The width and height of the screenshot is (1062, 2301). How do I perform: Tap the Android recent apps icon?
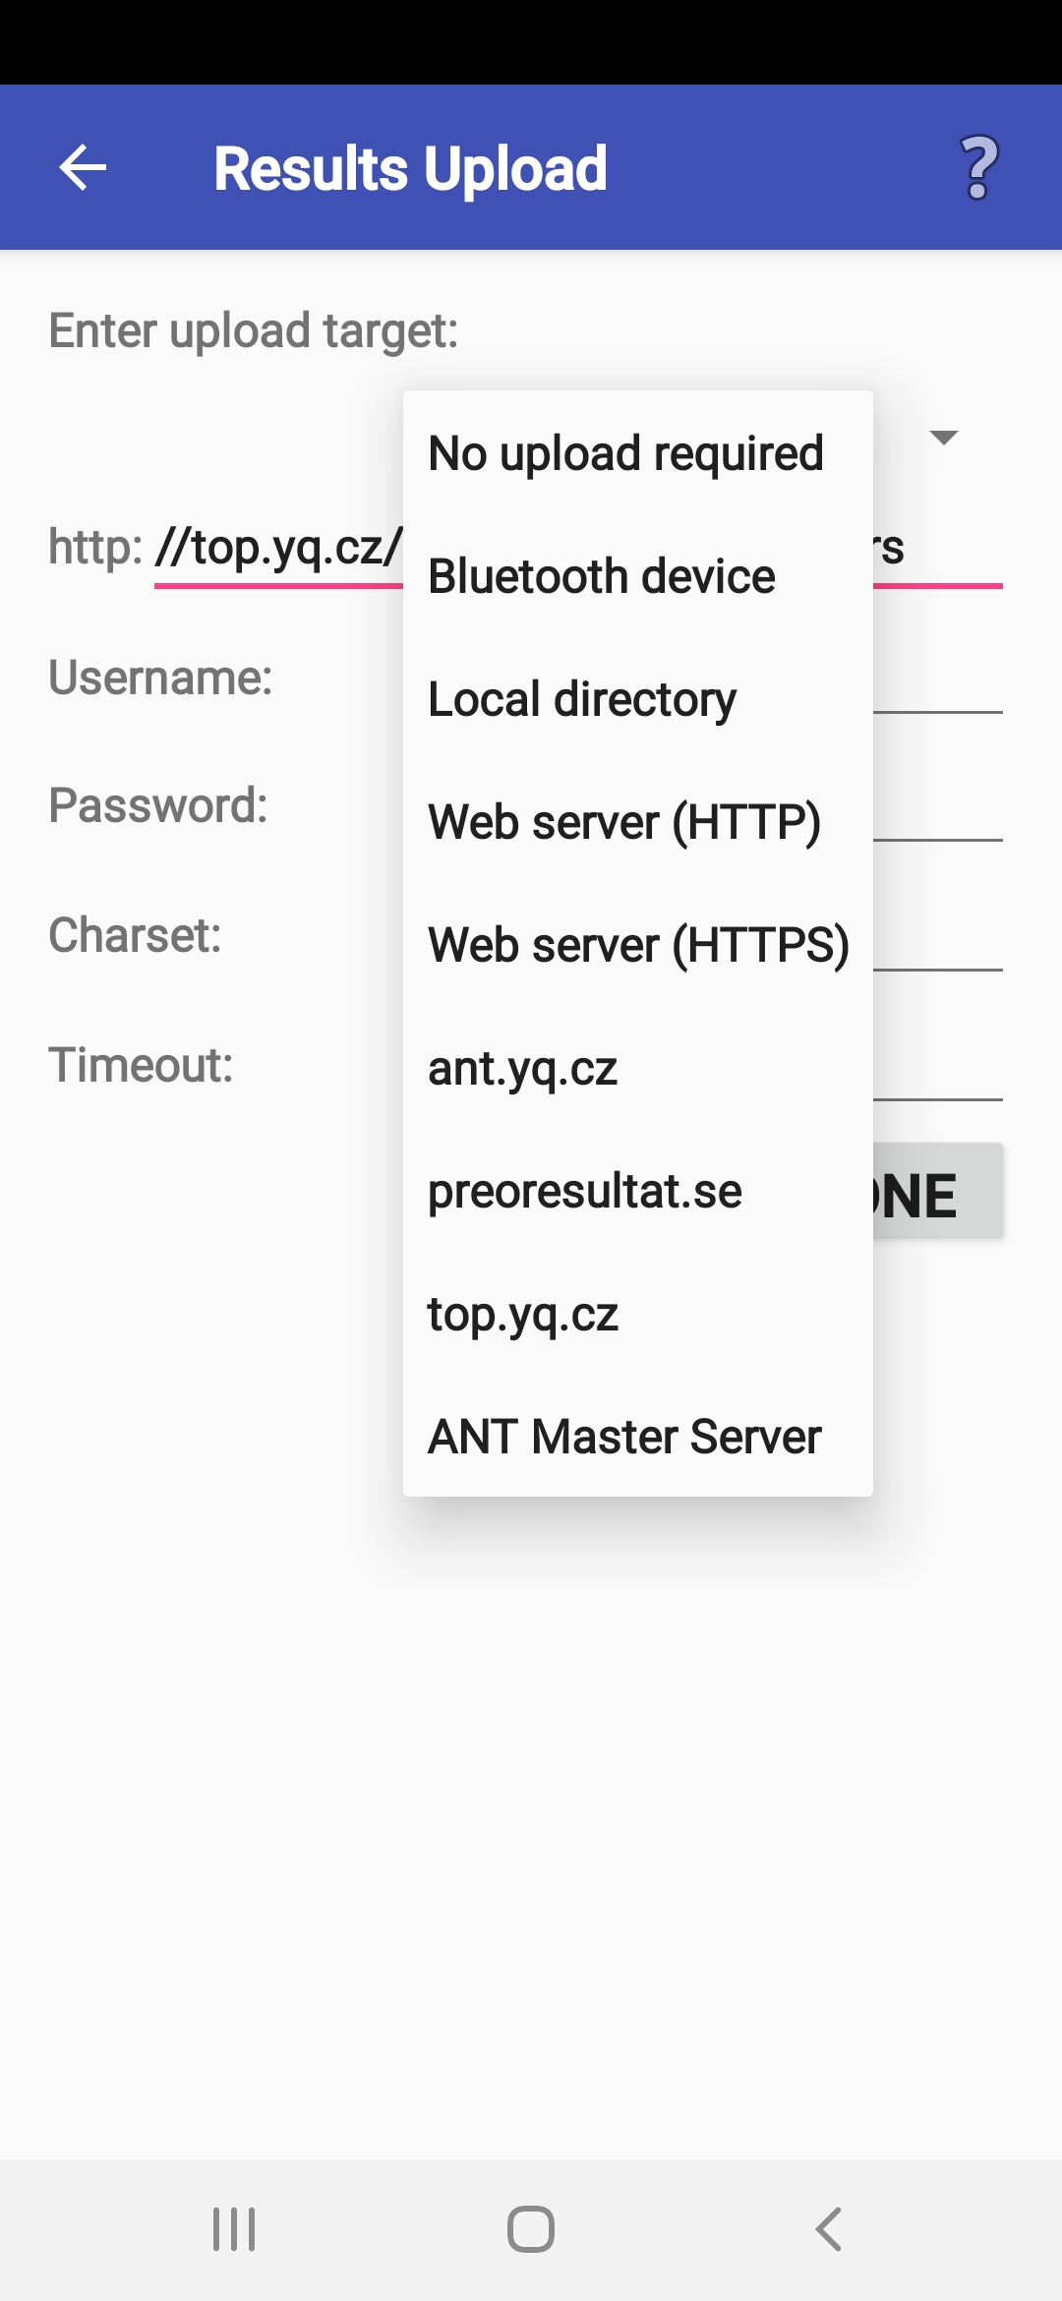pyautogui.click(x=234, y=2229)
